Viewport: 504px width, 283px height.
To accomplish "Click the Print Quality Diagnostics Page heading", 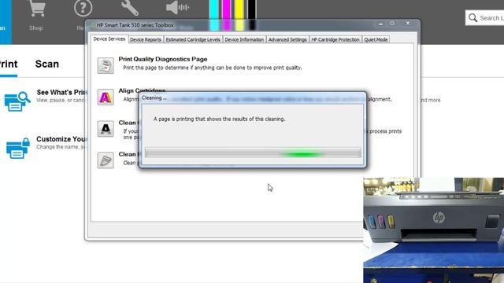I will pyautogui.click(x=163, y=59).
